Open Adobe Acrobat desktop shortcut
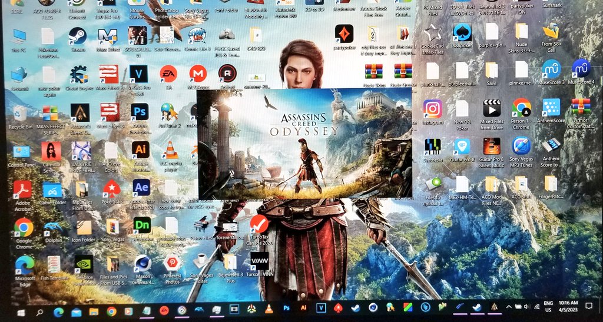Screen dimensions: 603x322 (22, 190)
